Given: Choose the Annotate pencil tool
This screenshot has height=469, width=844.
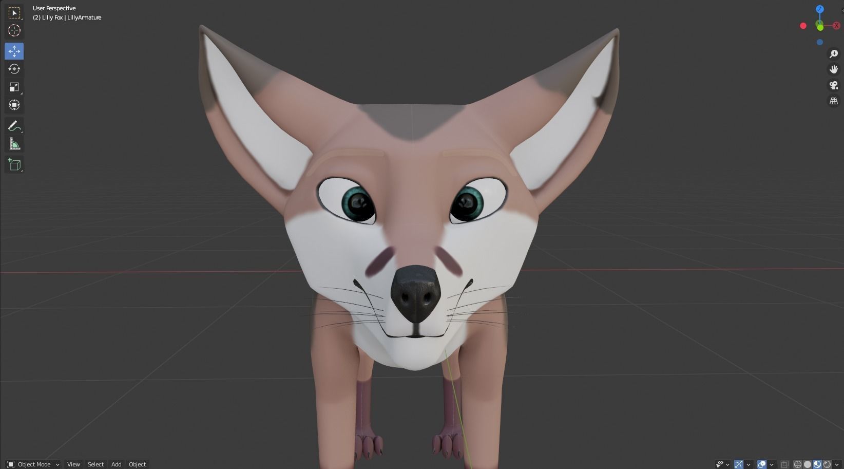Looking at the screenshot, I should click(x=14, y=126).
